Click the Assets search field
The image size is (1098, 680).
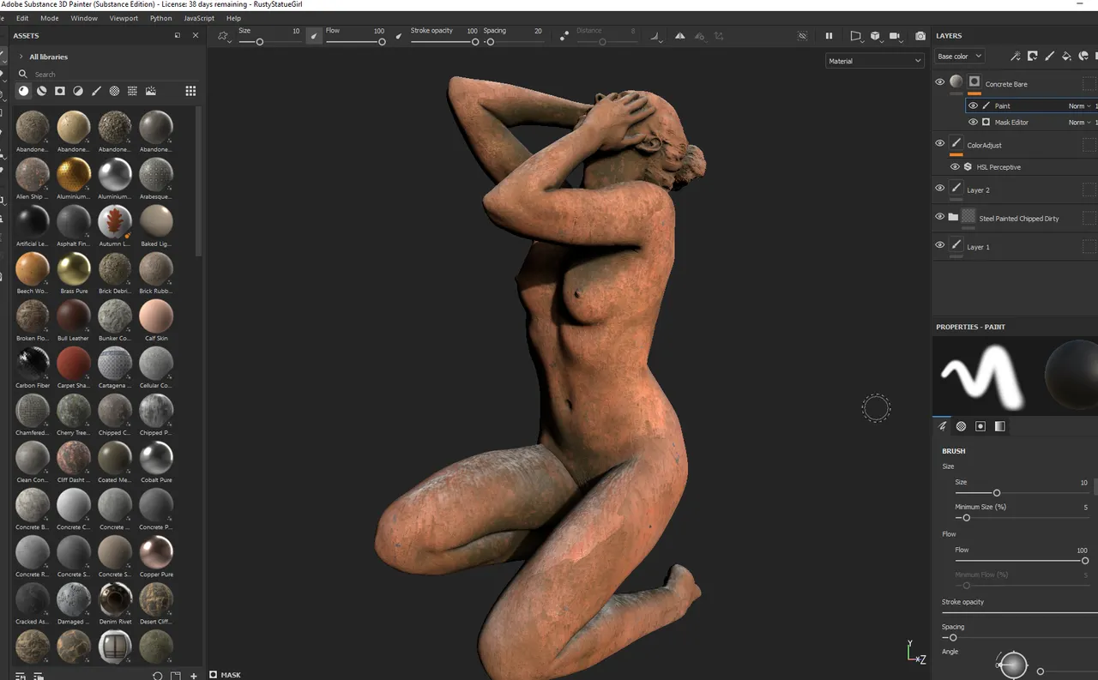pyautogui.click(x=108, y=75)
